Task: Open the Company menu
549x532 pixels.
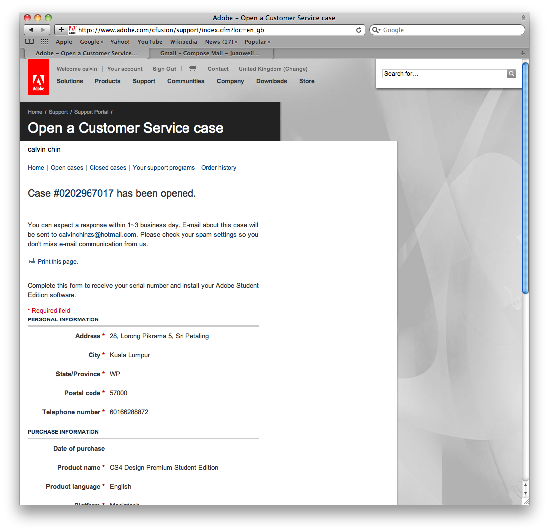Action: (x=230, y=81)
